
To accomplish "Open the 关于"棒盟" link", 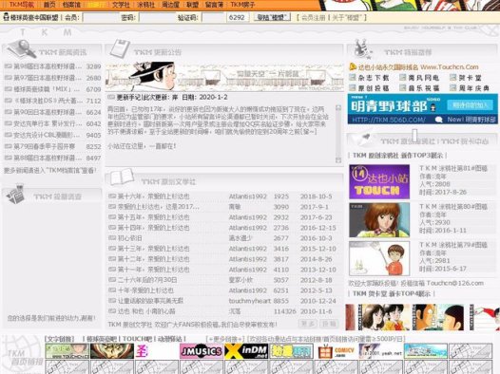I will (x=347, y=17).
